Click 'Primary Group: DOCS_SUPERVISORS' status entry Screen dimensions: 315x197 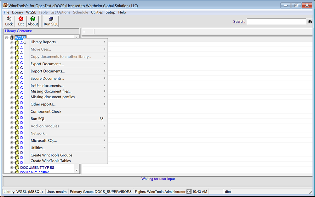tap(101, 192)
